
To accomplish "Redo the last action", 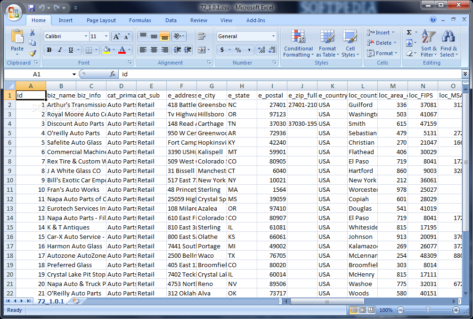I will 57,8.
